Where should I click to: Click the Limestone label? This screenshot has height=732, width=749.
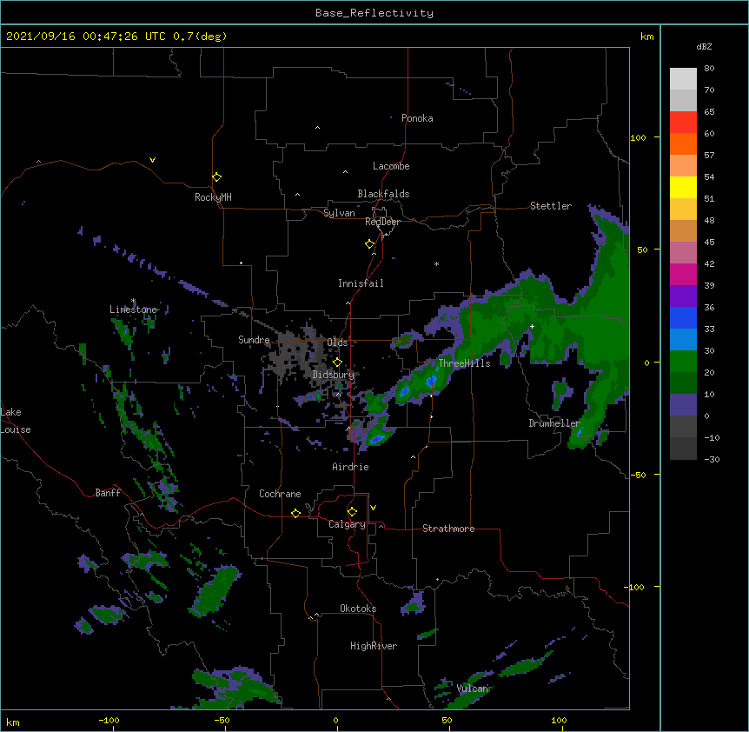coord(133,309)
